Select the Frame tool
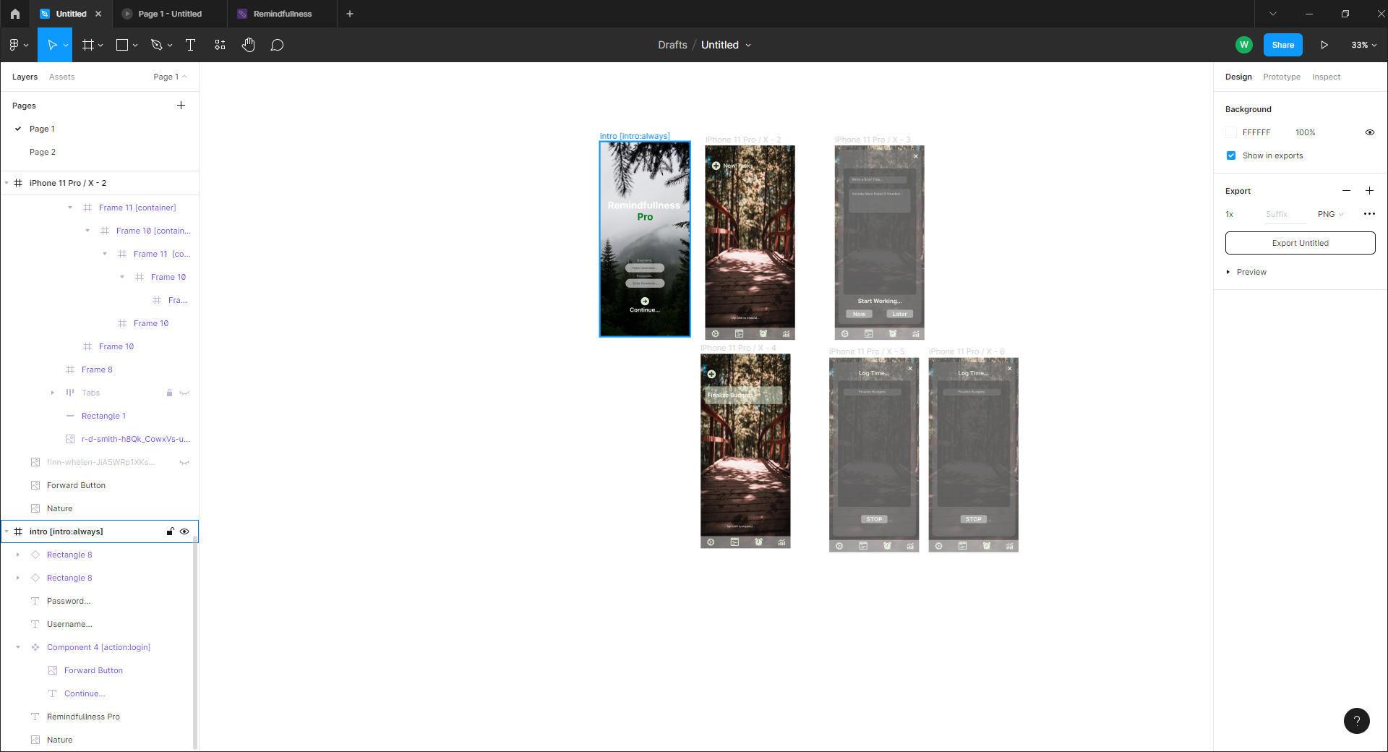1388x752 pixels. [88, 45]
